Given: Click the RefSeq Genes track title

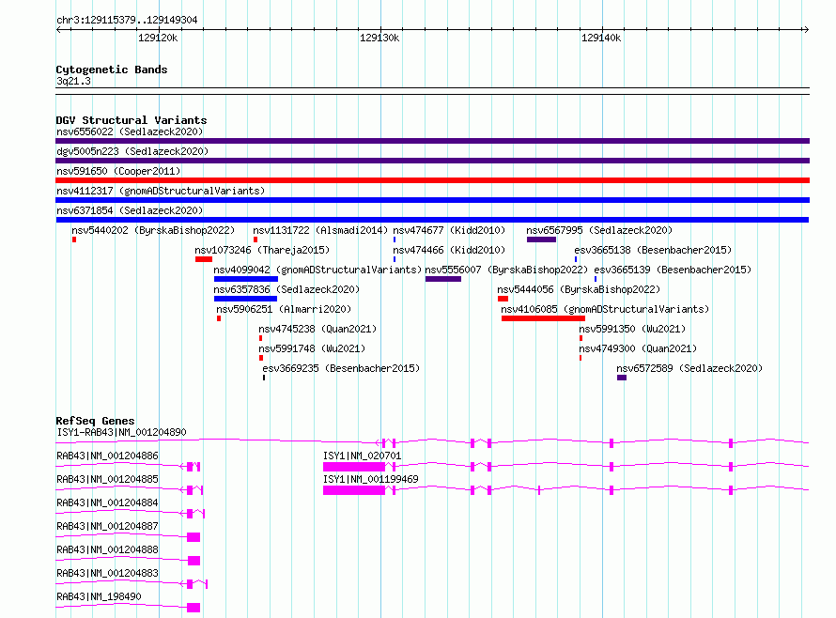Looking at the screenshot, I should [95, 421].
